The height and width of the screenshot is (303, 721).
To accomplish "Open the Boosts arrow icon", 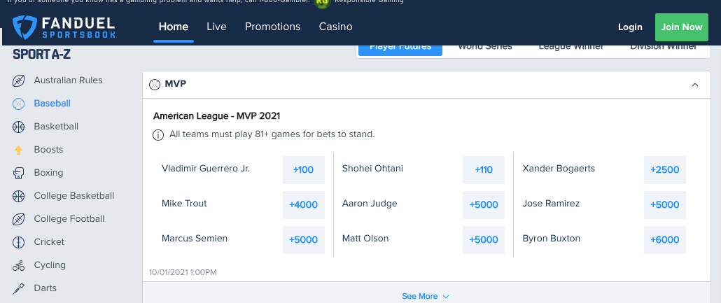I will tap(18, 150).
